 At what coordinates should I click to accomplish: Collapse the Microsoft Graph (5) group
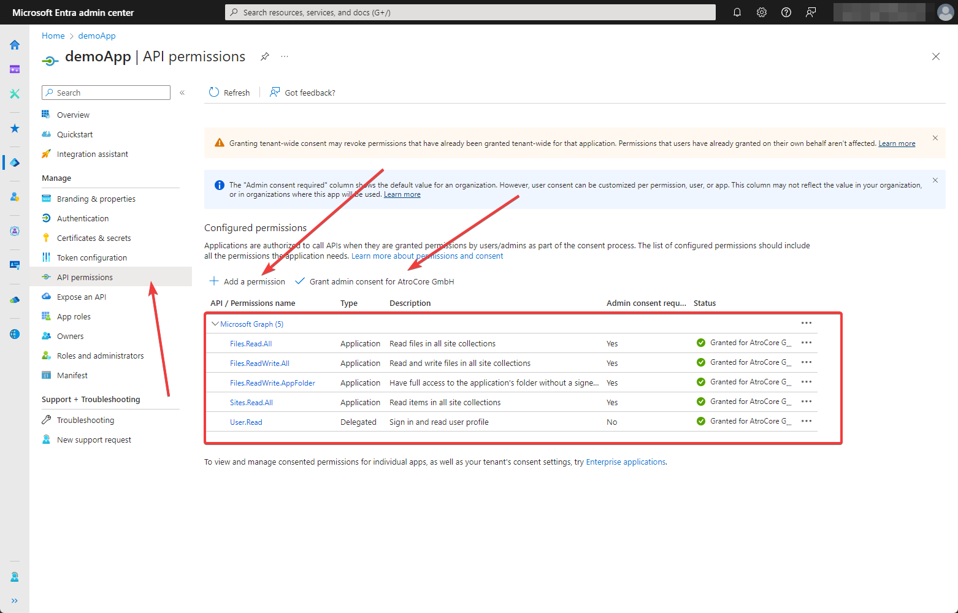pos(215,324)
